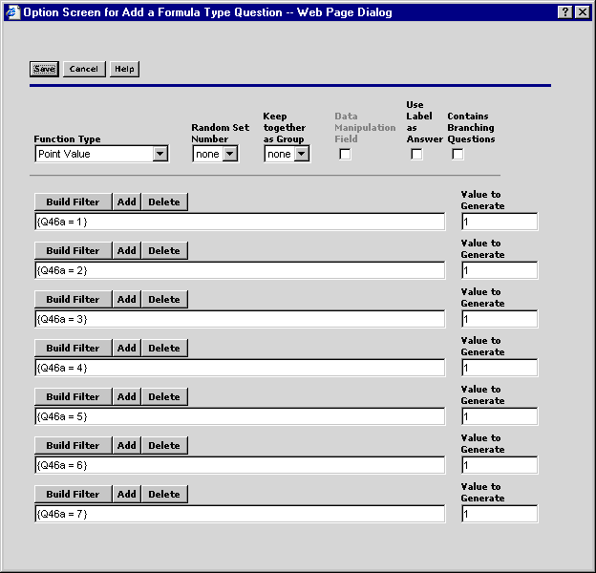Enable Use Label as Answer checkbox
This screenshot has height=573, width=596.
click(416, 155)
